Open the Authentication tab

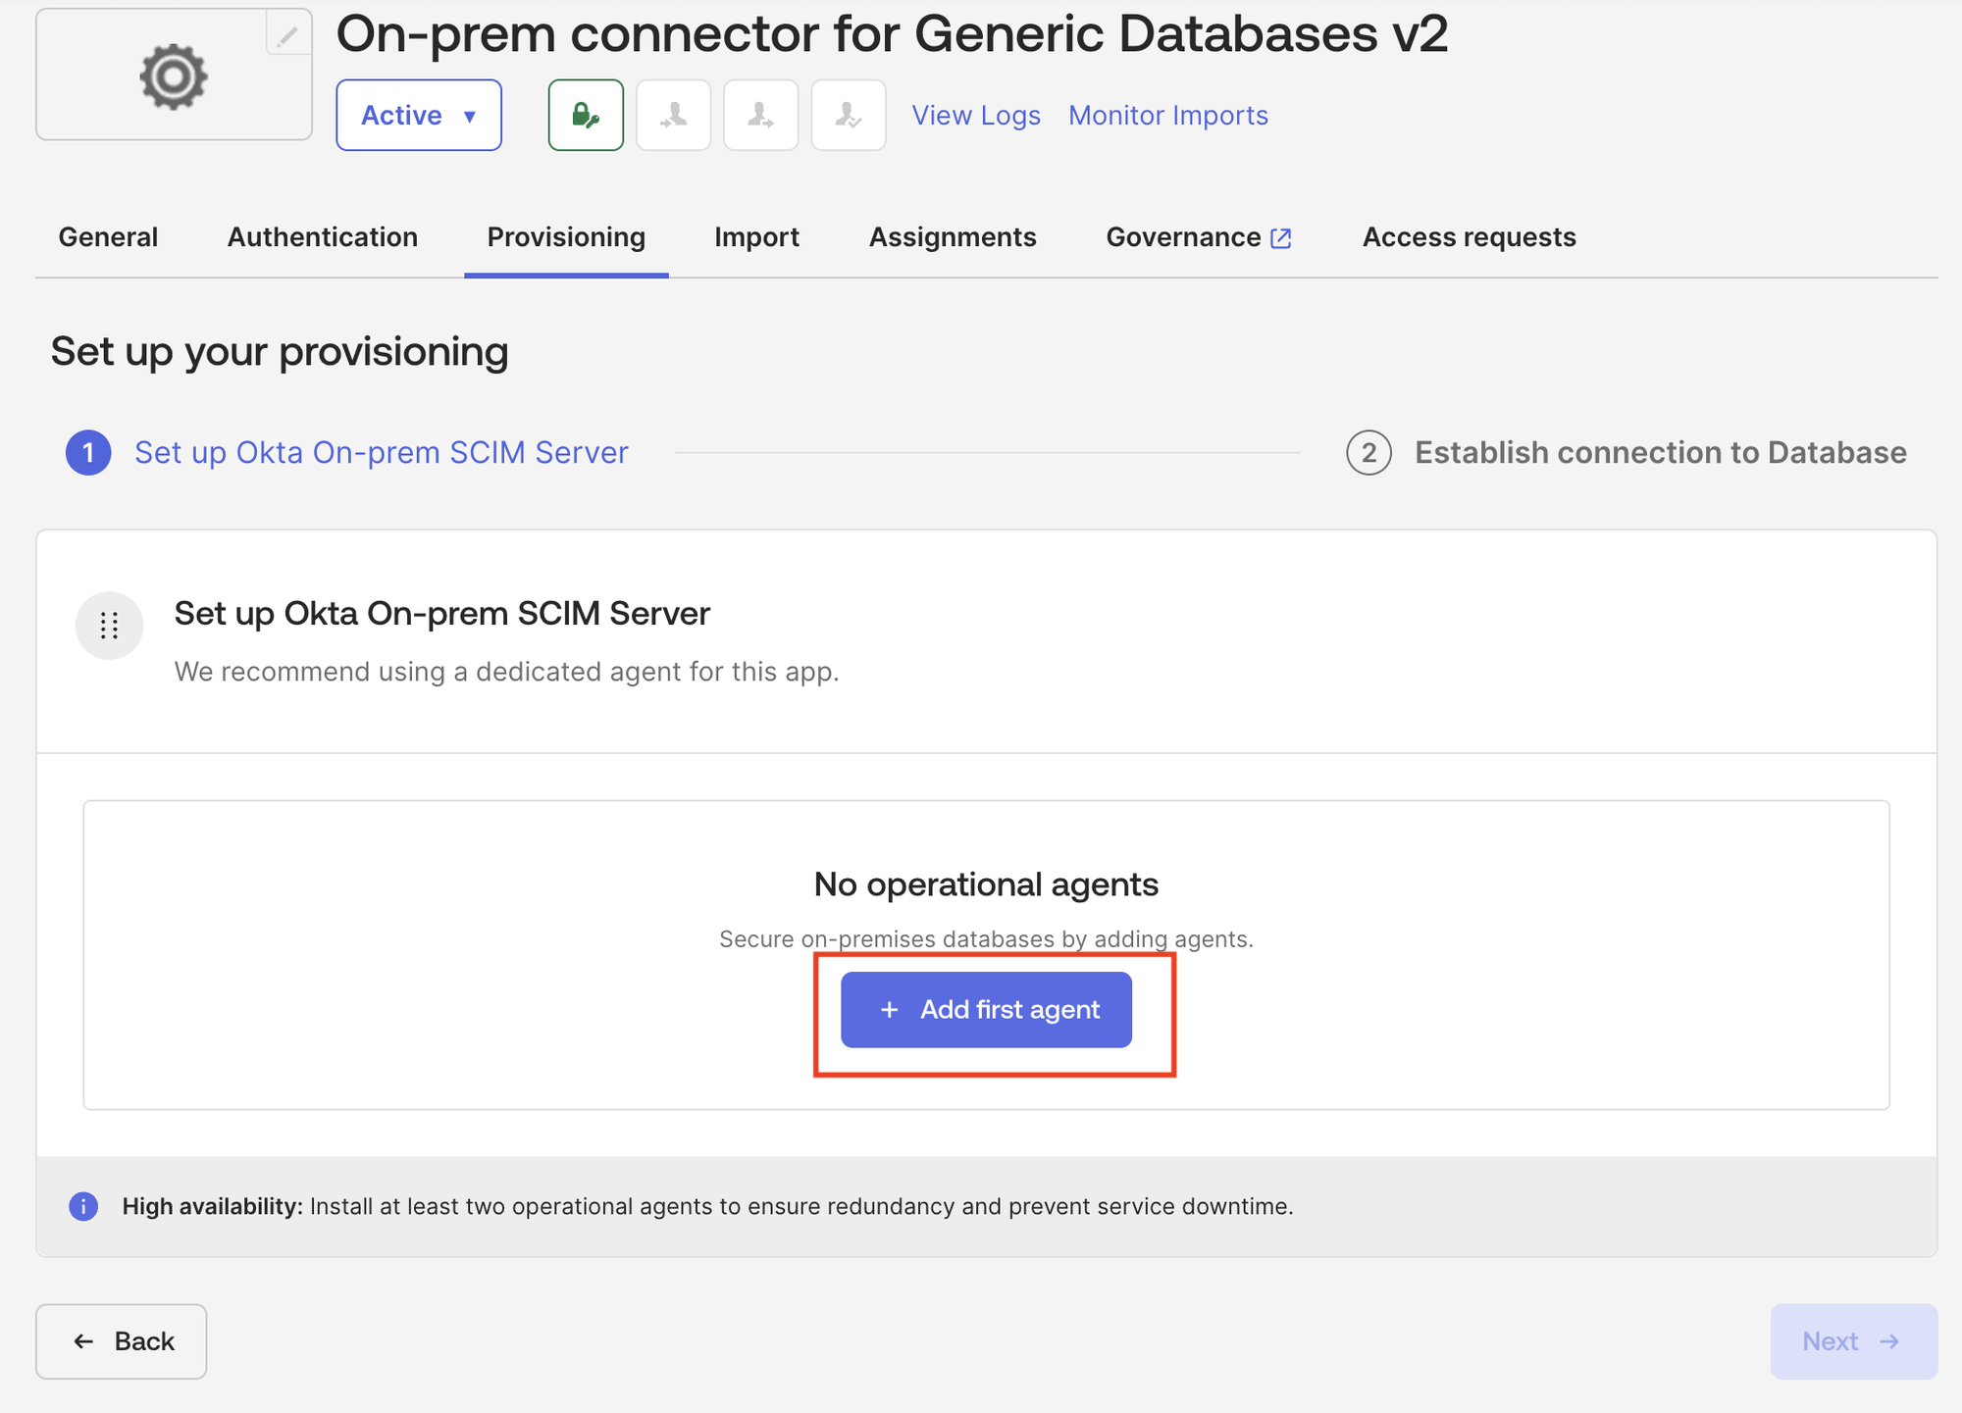323,237
